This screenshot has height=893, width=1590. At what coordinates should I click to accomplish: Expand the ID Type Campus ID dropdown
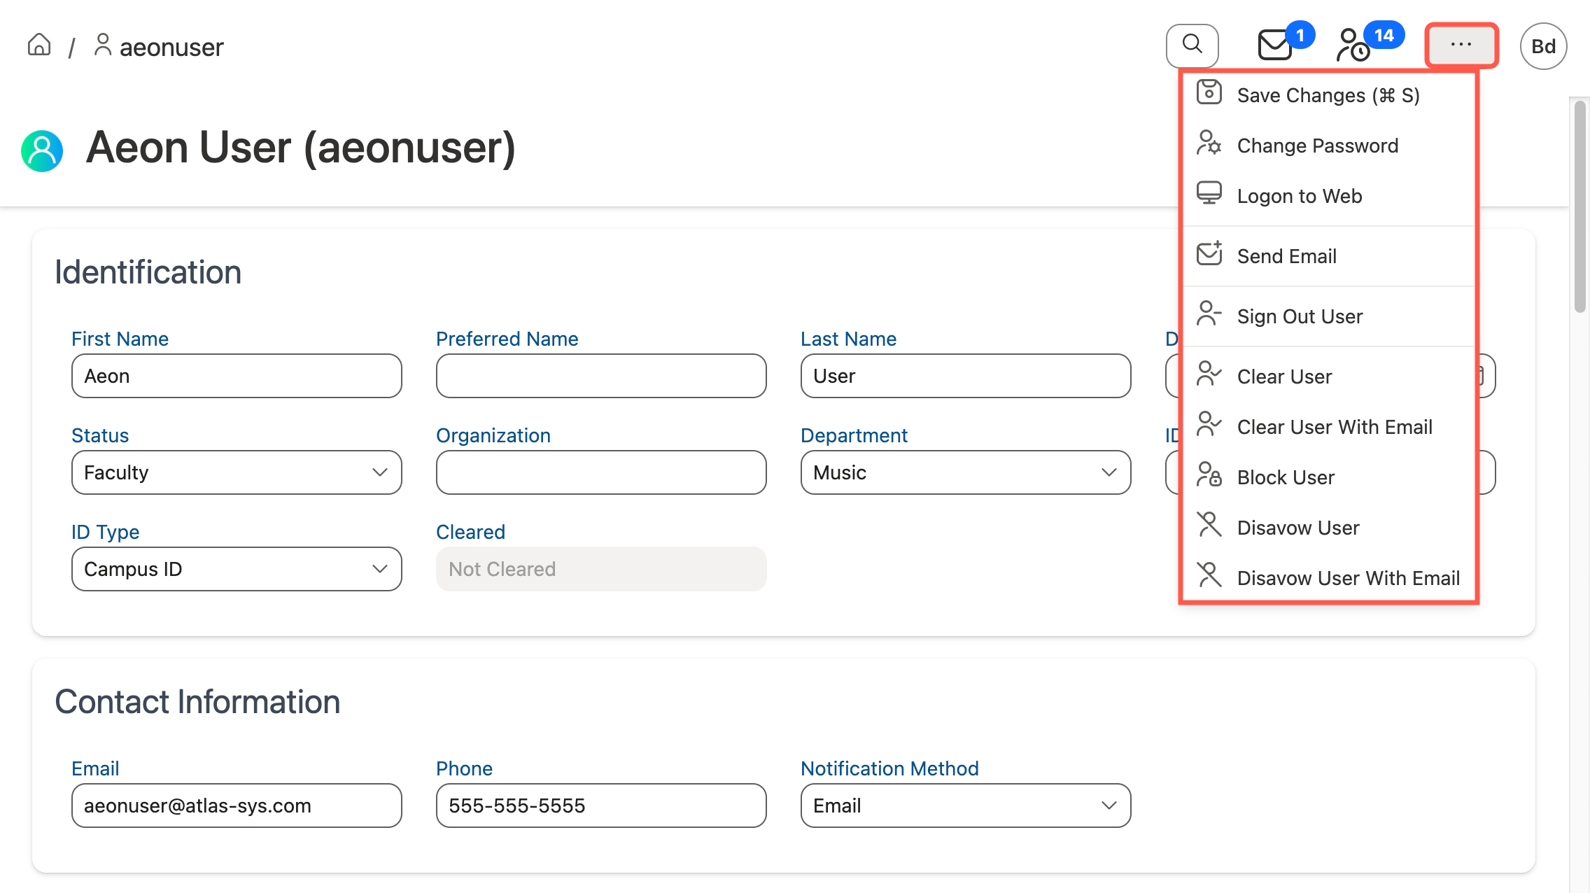237,569
